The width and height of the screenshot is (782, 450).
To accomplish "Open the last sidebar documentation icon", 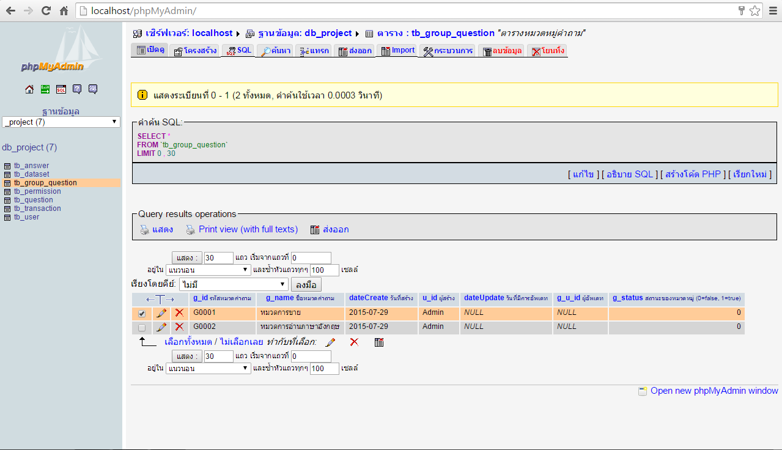I will pos(93,89).
